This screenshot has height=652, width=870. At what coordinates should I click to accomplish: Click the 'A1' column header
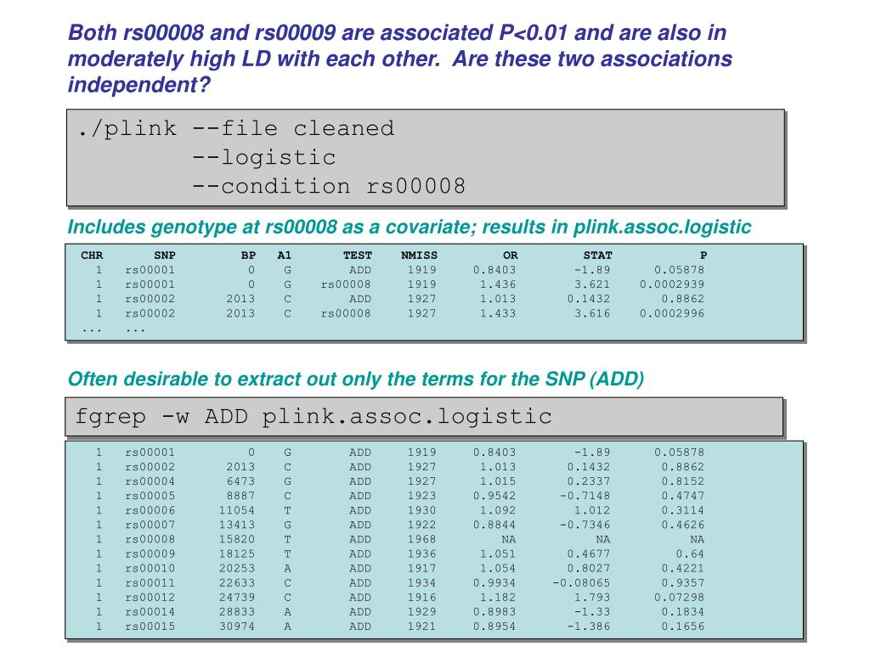click(284, 256)
